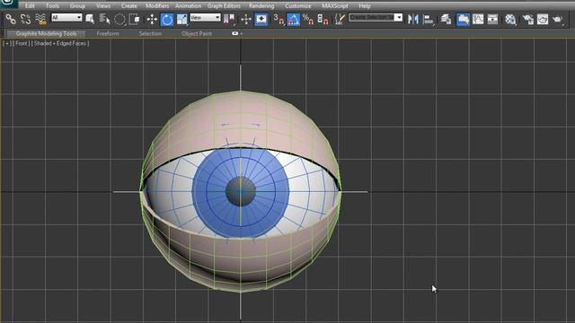Image resolution: width=575 pixels, height=323 pixels.
Task: Activate Select and Rotate tool
Action: click(x=167, y=19)
